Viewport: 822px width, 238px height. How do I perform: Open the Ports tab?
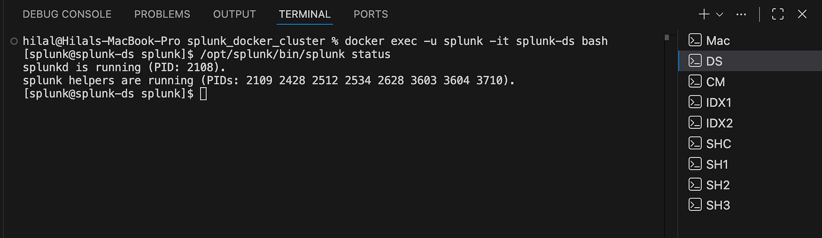[370, 14]
